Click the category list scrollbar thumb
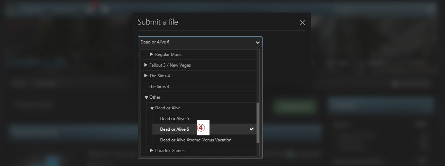445x166 pixels. pyautogui.click(x=258, y=123)
